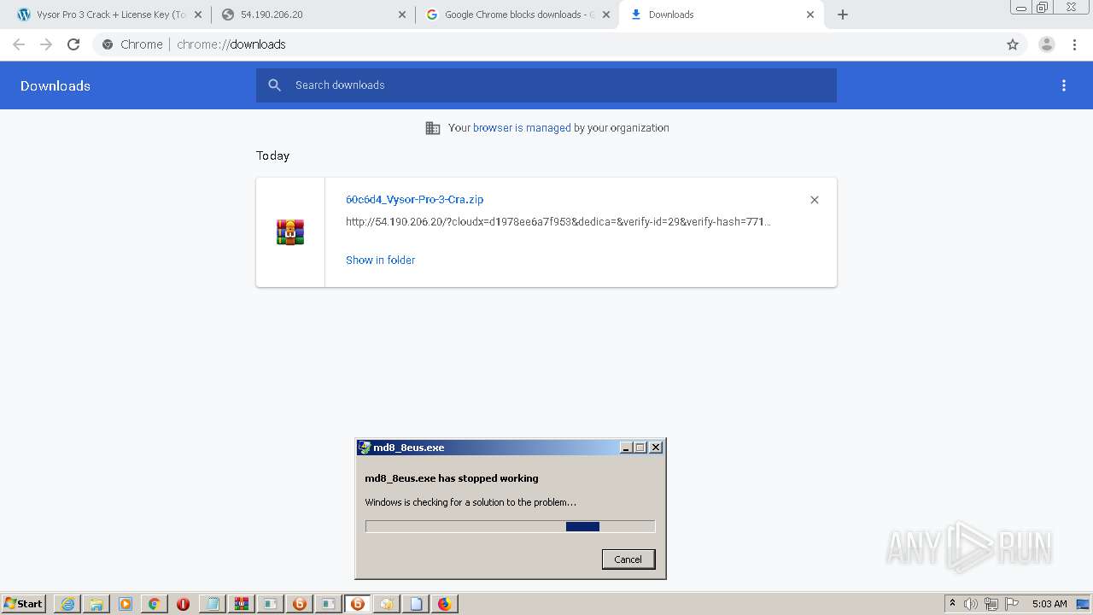Minimize the md8_8eus.exe dialog
This screenshot has height=615, width=1093.
[x=626, y=448]
